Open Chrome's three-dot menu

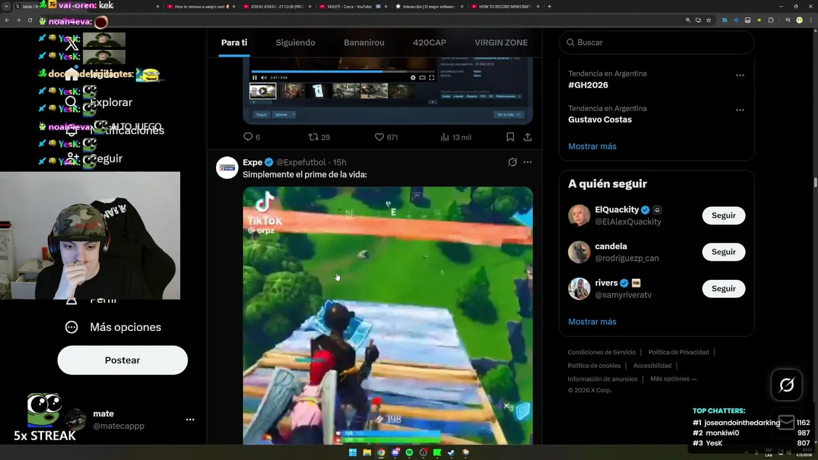click(811, 20)
